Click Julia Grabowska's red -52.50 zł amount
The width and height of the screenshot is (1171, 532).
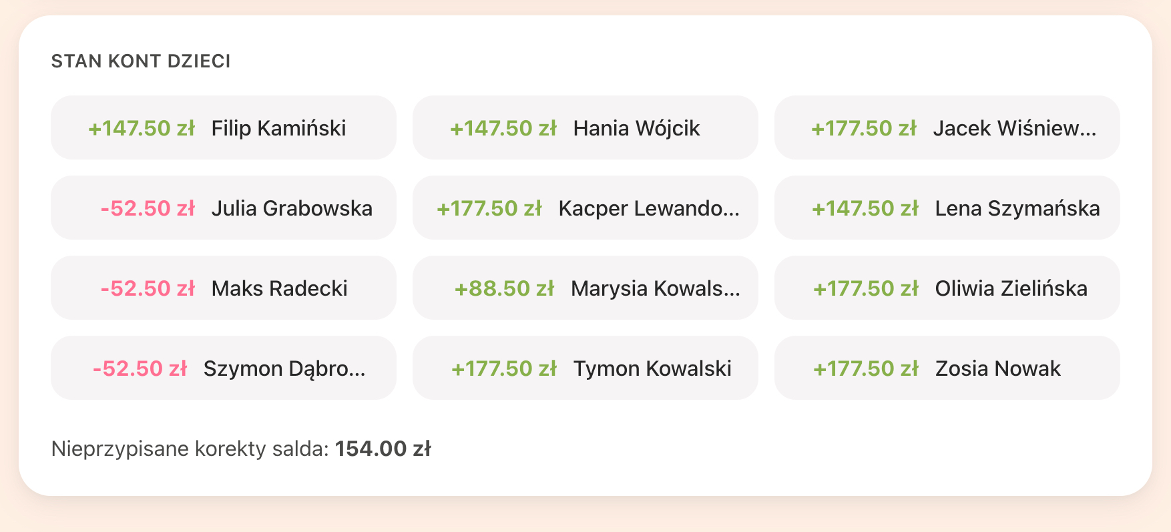(x=148, y=208)
